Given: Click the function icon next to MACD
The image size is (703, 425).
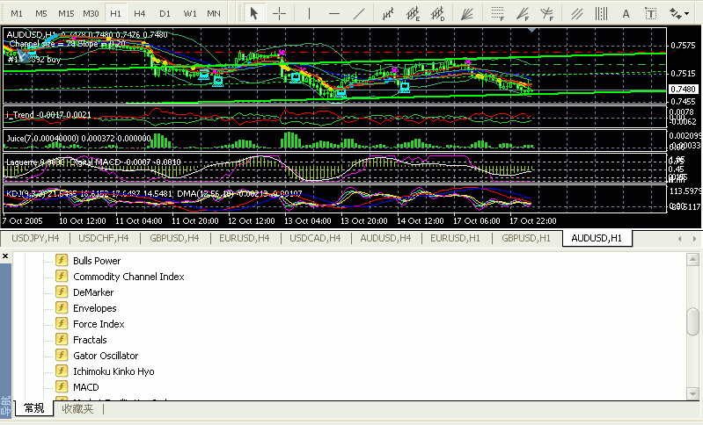Looking at the screenshot, I should [x=62, y=387].
